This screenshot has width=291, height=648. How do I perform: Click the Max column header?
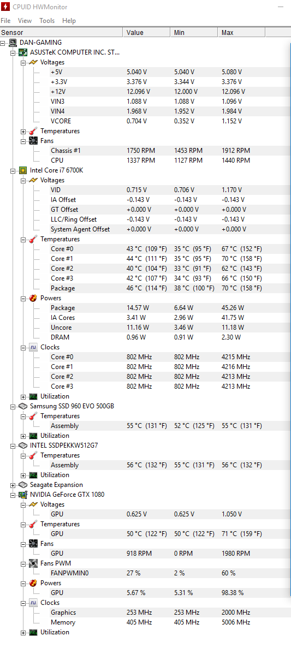pyautogui.click(x=241, y=33)
